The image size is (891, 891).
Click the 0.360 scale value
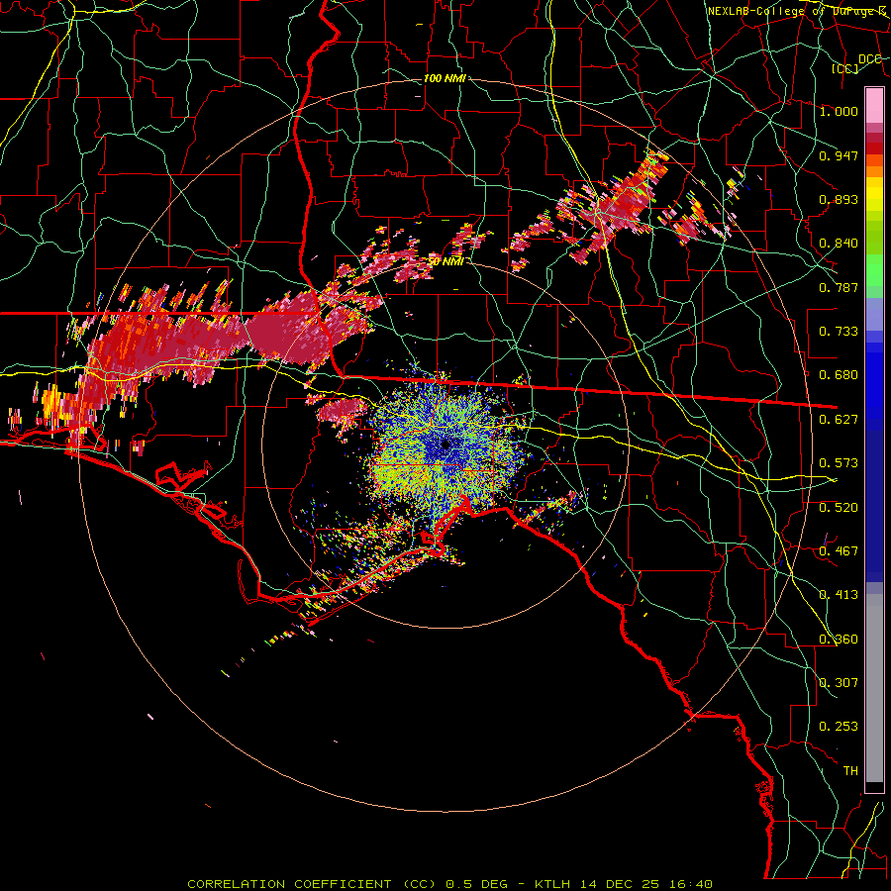[x=839, y=640]
